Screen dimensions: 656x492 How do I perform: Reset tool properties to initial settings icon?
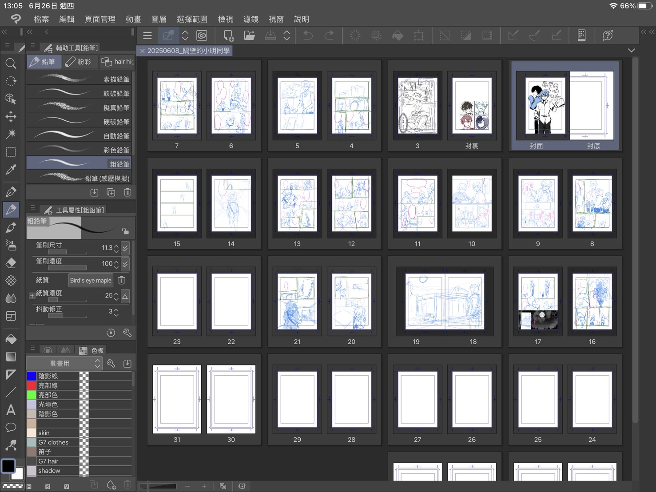[111, 333]
